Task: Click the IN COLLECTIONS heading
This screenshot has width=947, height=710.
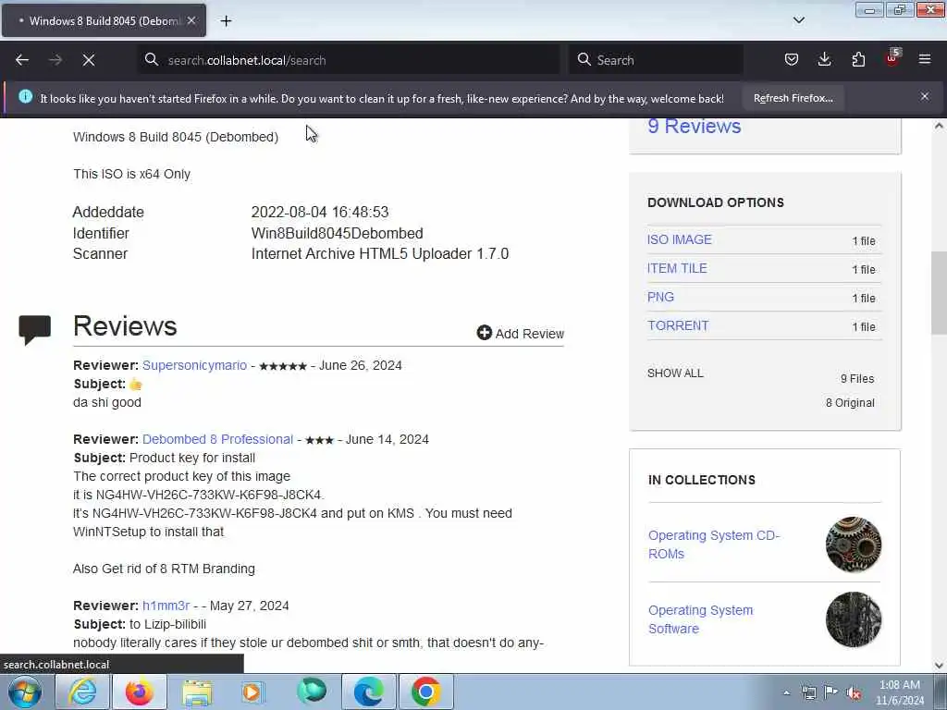Action: point(702,480)
